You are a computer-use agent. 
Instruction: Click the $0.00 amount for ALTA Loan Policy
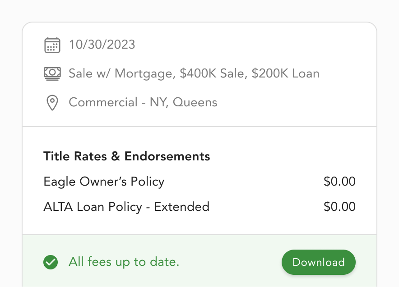339,207
